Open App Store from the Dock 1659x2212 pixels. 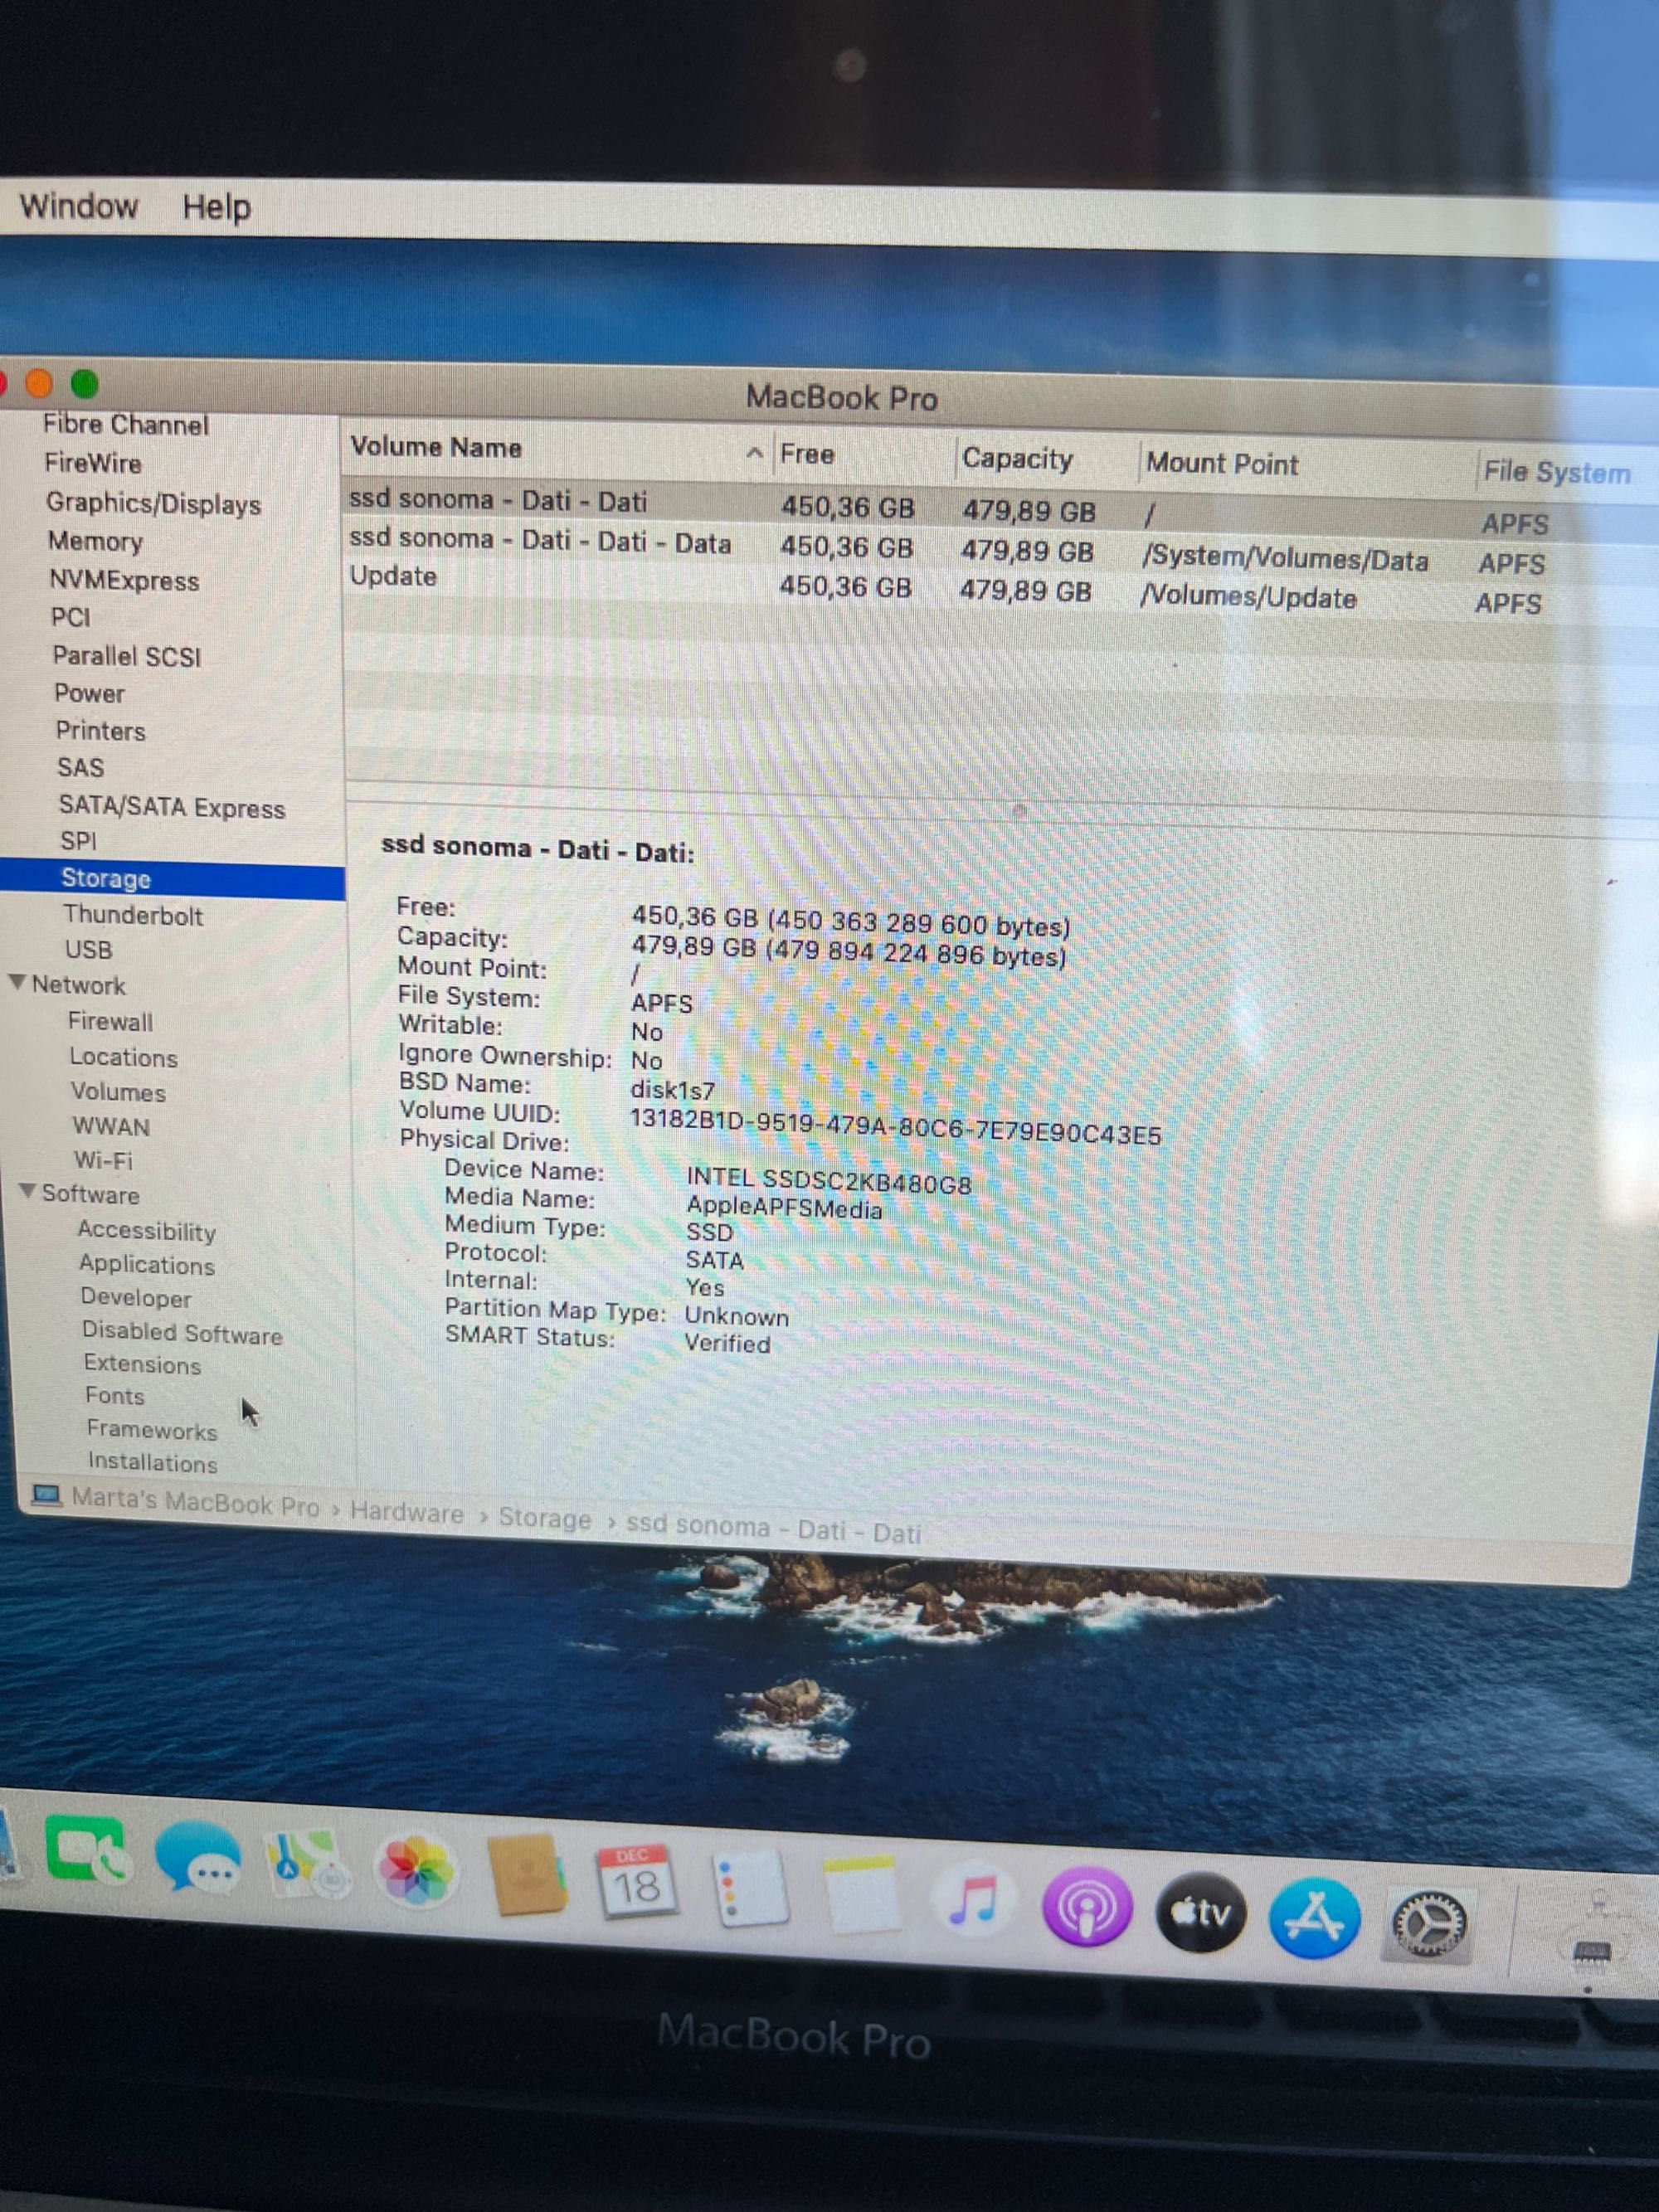(x=1314, y=1919)
